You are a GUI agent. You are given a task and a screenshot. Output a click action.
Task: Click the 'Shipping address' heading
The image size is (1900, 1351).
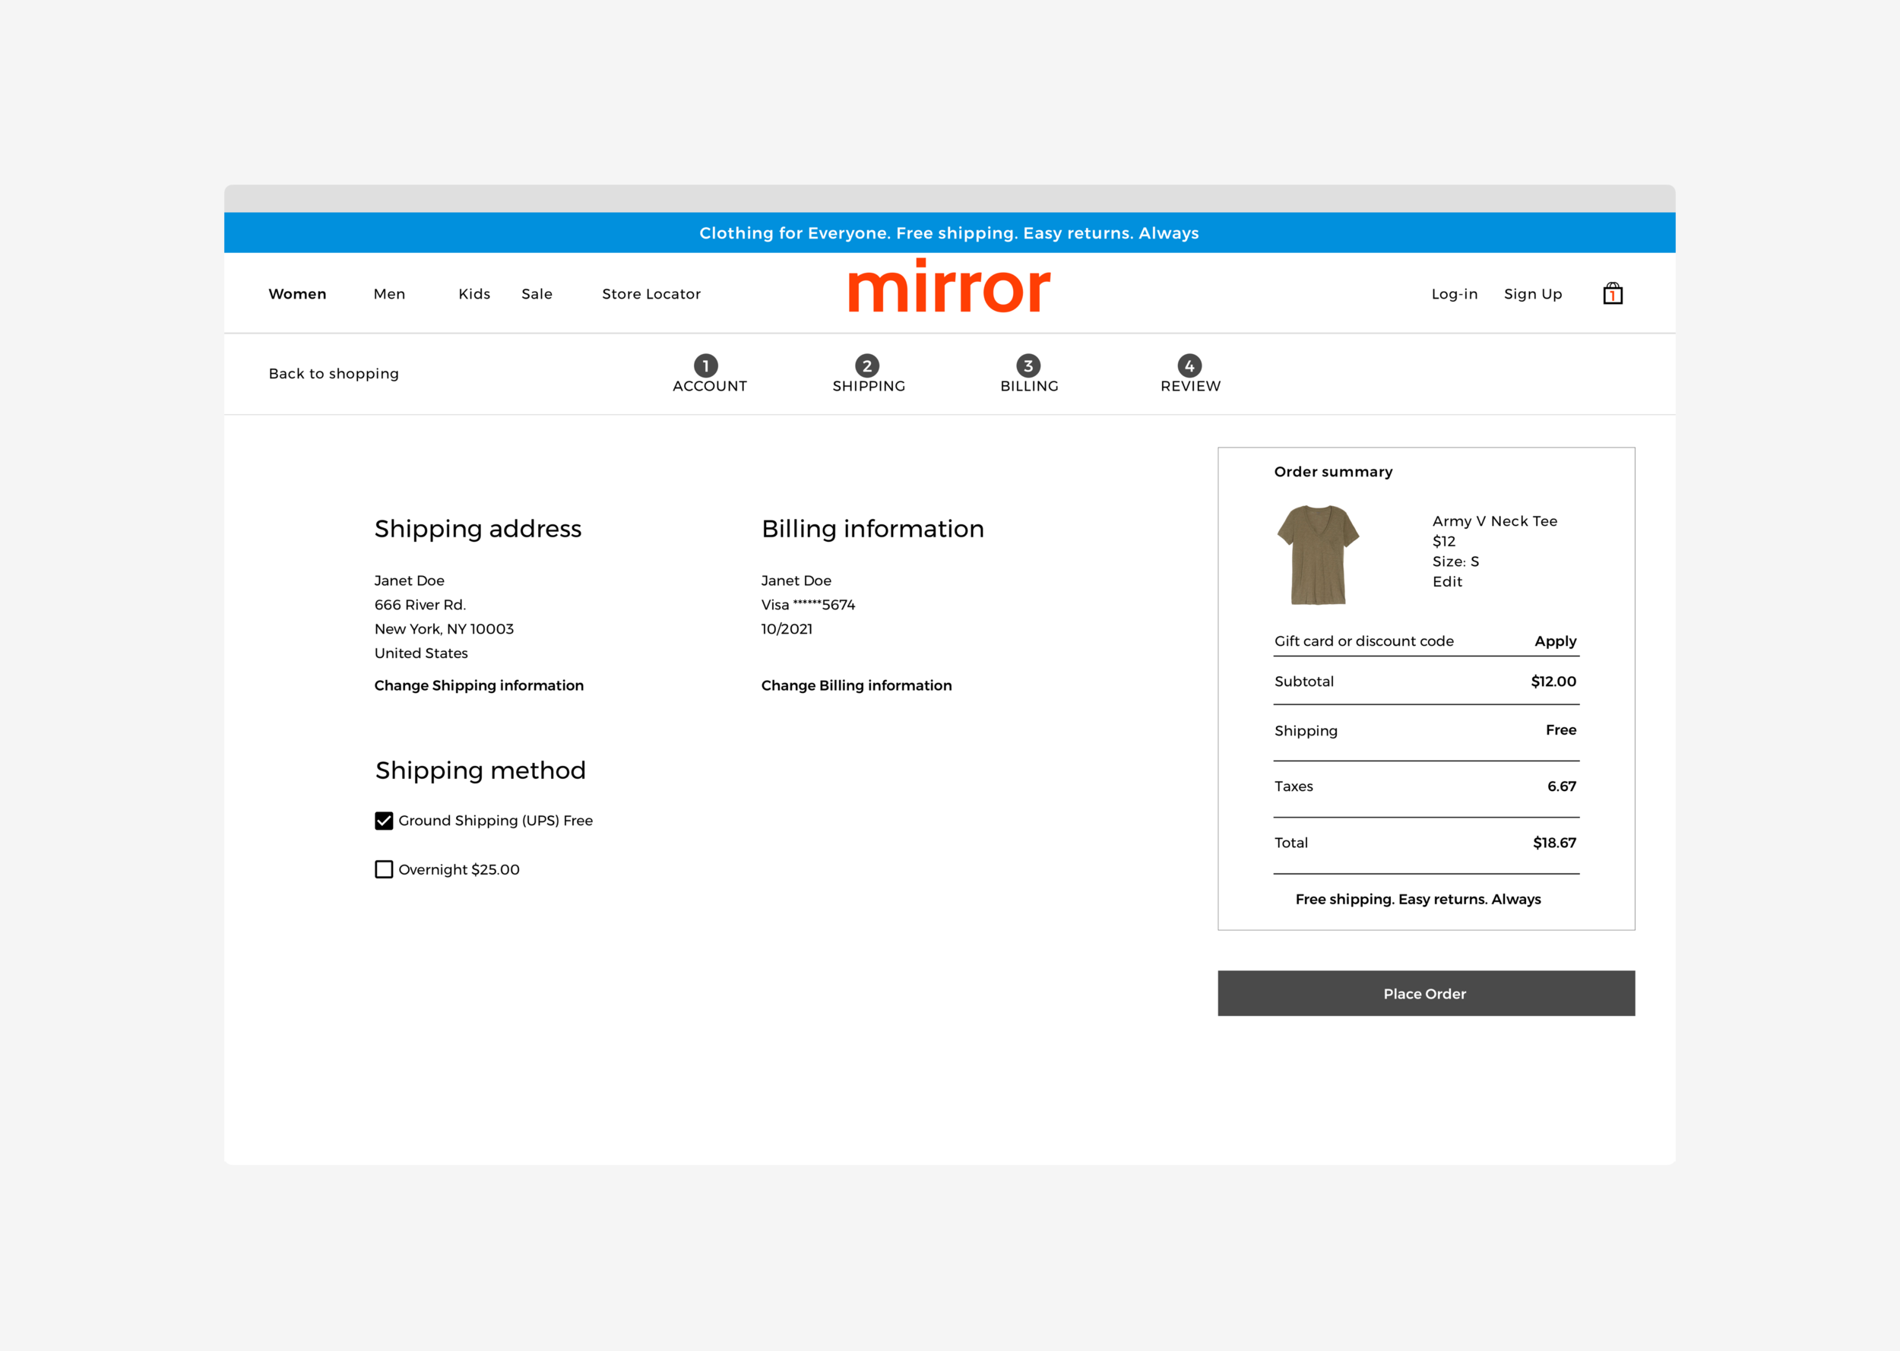(x=477, y=529)
